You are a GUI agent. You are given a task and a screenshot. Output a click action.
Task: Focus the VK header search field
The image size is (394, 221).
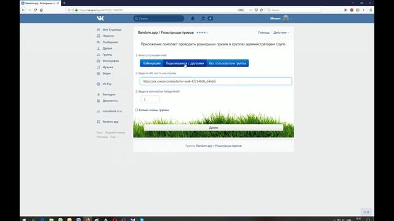click(159, 18)
